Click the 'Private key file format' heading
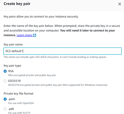The height and width of the screenshot is (114, 124). click(x=19, y=94)
